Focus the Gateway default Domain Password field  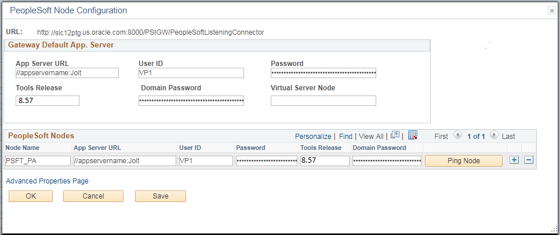(x=191, y=101)
